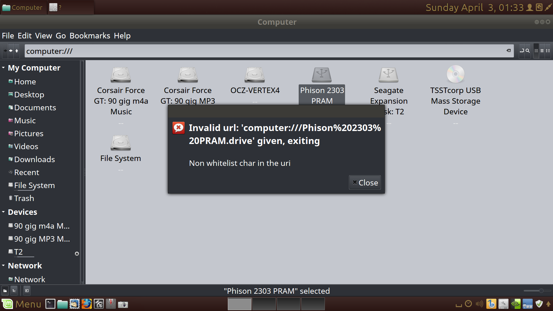Open the View menu
The width and height of the screenshot is (553, 311).
click(x=43, y=36)
